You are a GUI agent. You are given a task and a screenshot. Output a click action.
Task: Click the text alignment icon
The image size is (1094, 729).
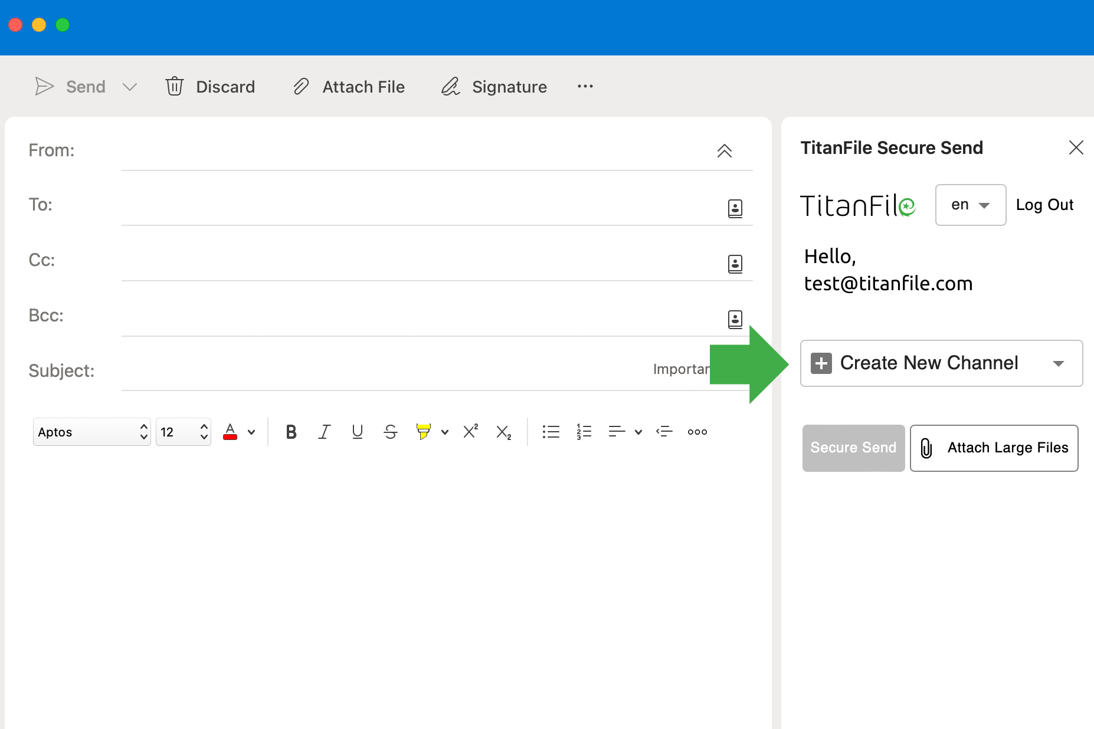(617, 432)
